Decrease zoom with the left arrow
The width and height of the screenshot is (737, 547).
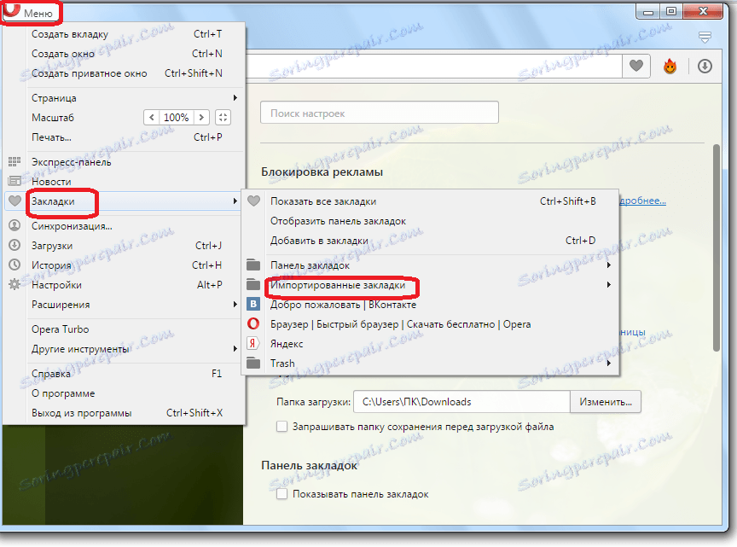click(151, 117)
